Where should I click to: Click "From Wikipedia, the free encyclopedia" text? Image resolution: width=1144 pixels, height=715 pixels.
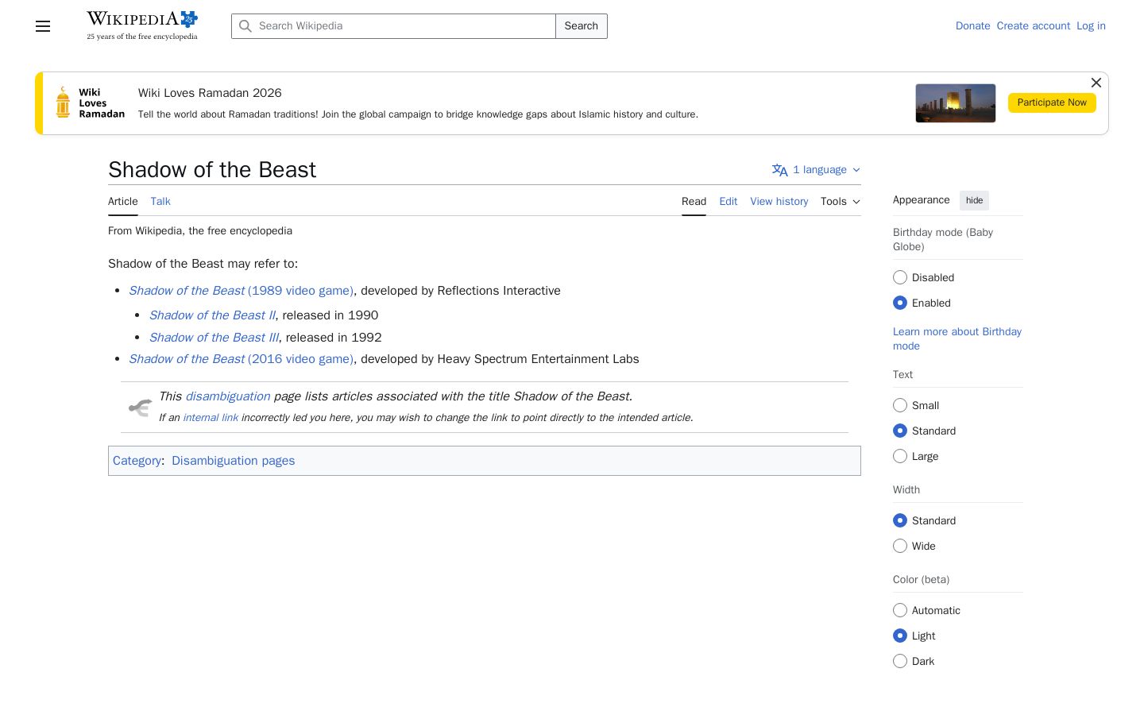(200, 231)
